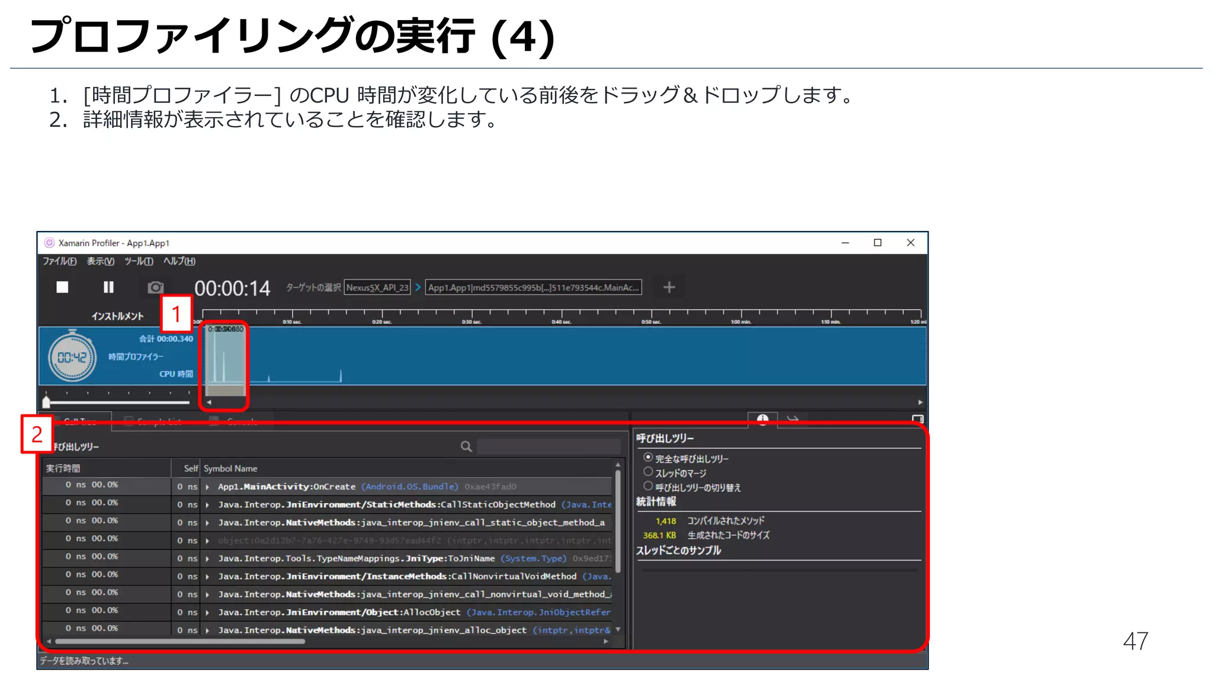Click the Xamarin Profiler title bar icon
The image size is (1213, 682).
49,243
